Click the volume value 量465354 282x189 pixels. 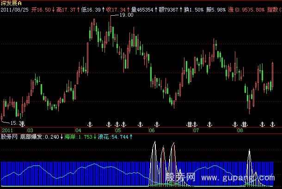[142, 10]
